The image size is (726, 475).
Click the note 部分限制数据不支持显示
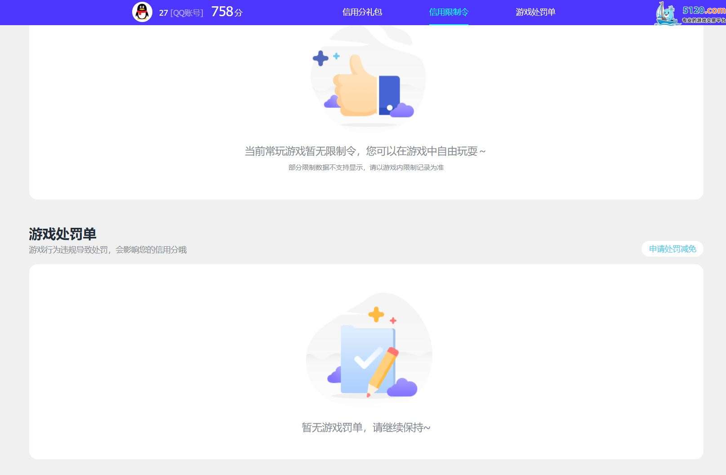point(326,167)
